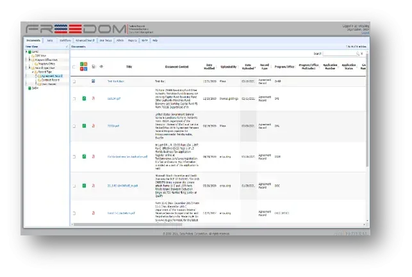Click the four-color square icon in table header
The height and width of the screenshot is (277, 412).
coord(83,67)
